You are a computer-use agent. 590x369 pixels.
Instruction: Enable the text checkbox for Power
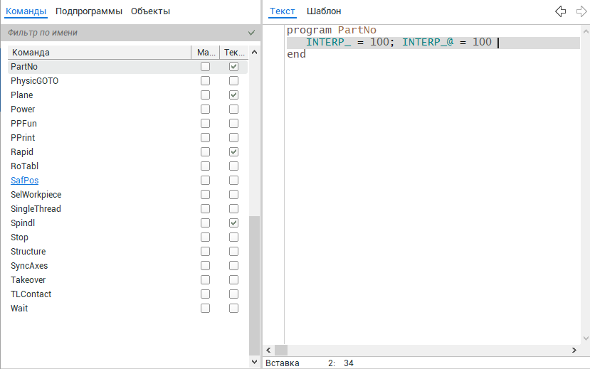point(233,109)
